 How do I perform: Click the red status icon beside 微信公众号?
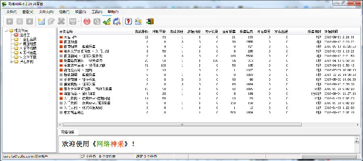point(61,70)
